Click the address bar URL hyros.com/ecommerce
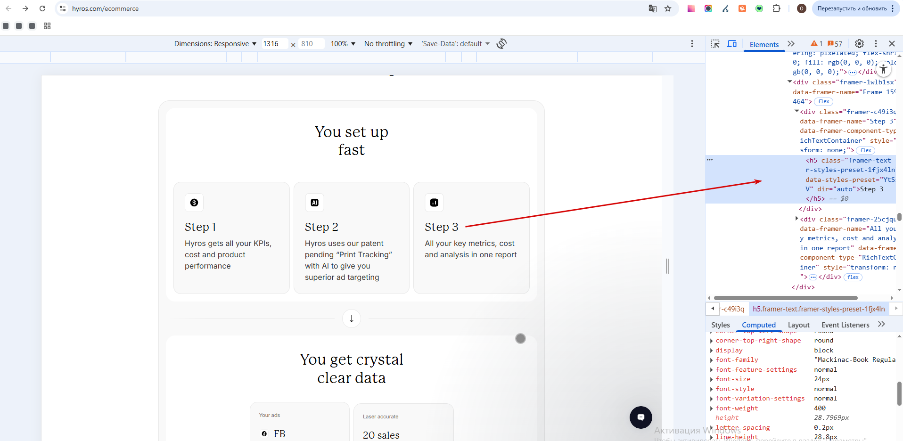Viewport: 903px width, 441px height. click(x=105, y=8)
